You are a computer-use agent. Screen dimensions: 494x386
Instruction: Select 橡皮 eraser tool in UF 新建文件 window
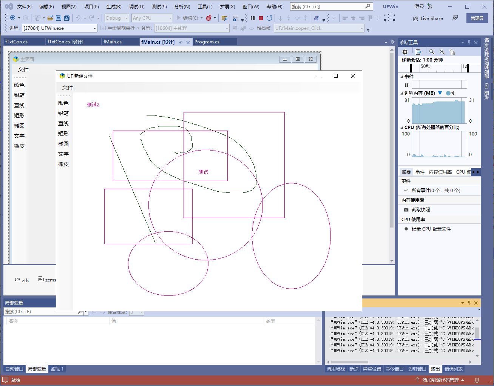click(63, 164)
